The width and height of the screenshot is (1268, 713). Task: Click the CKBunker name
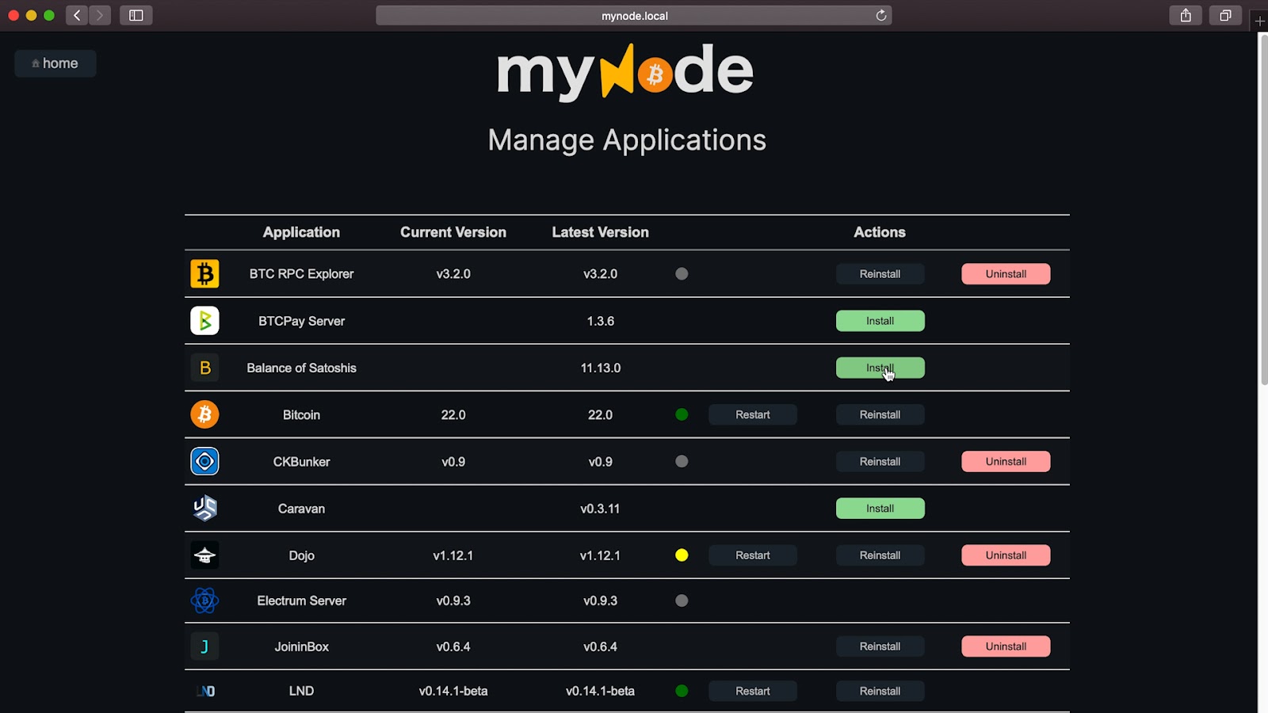301,461
